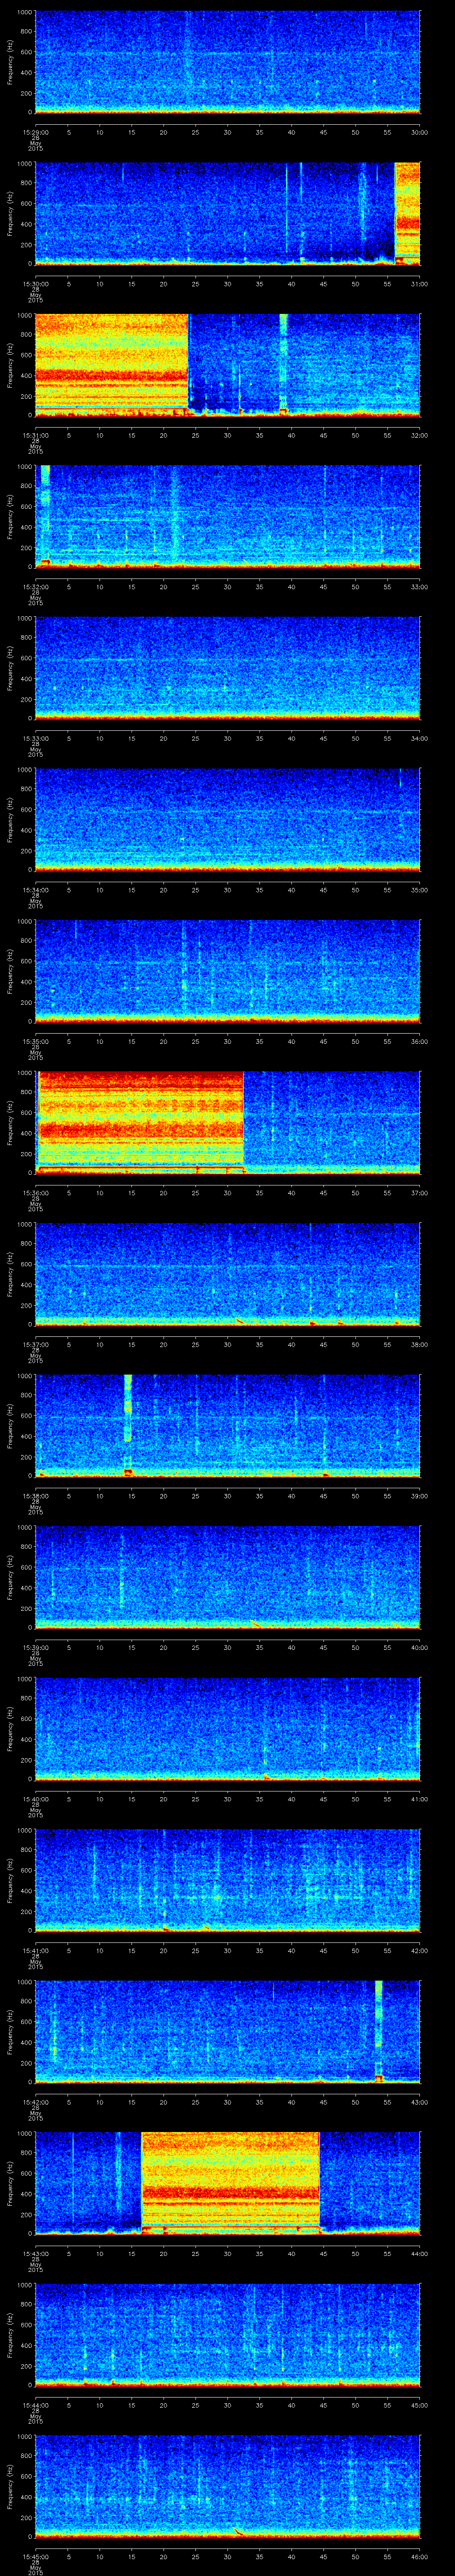Click 'Frequency (Hz)' label of the 15:29 panel
Screen dimensions: 455x2576
point(10,62)
